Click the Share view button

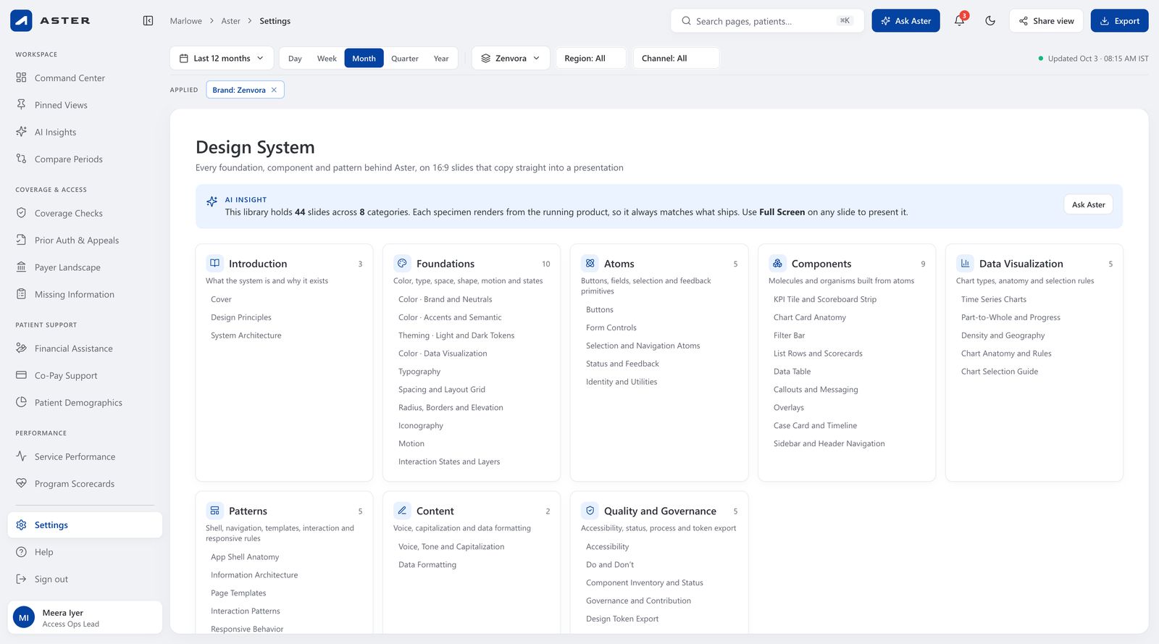click(1046, 21)
